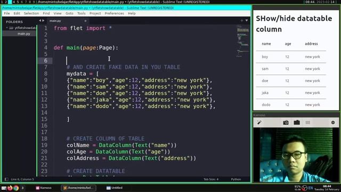Launch Chrome from the taskbar
This screenshot has width=341, height=192.
pyautogui.click(x=16, y=188)
